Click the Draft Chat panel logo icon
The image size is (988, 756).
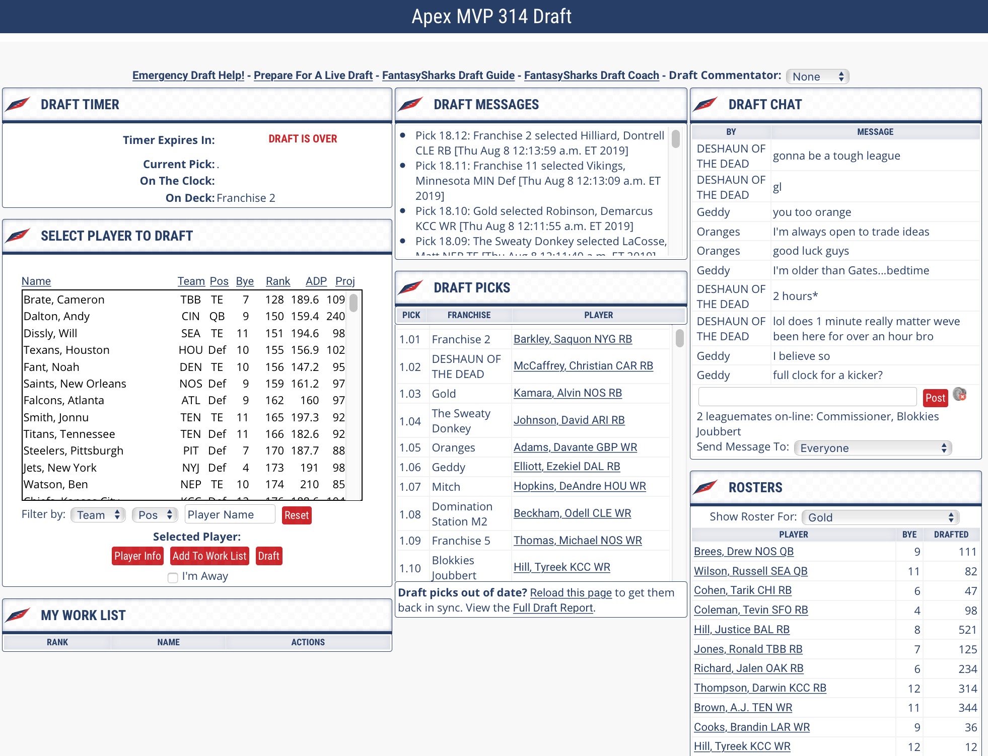coord(706,104)
